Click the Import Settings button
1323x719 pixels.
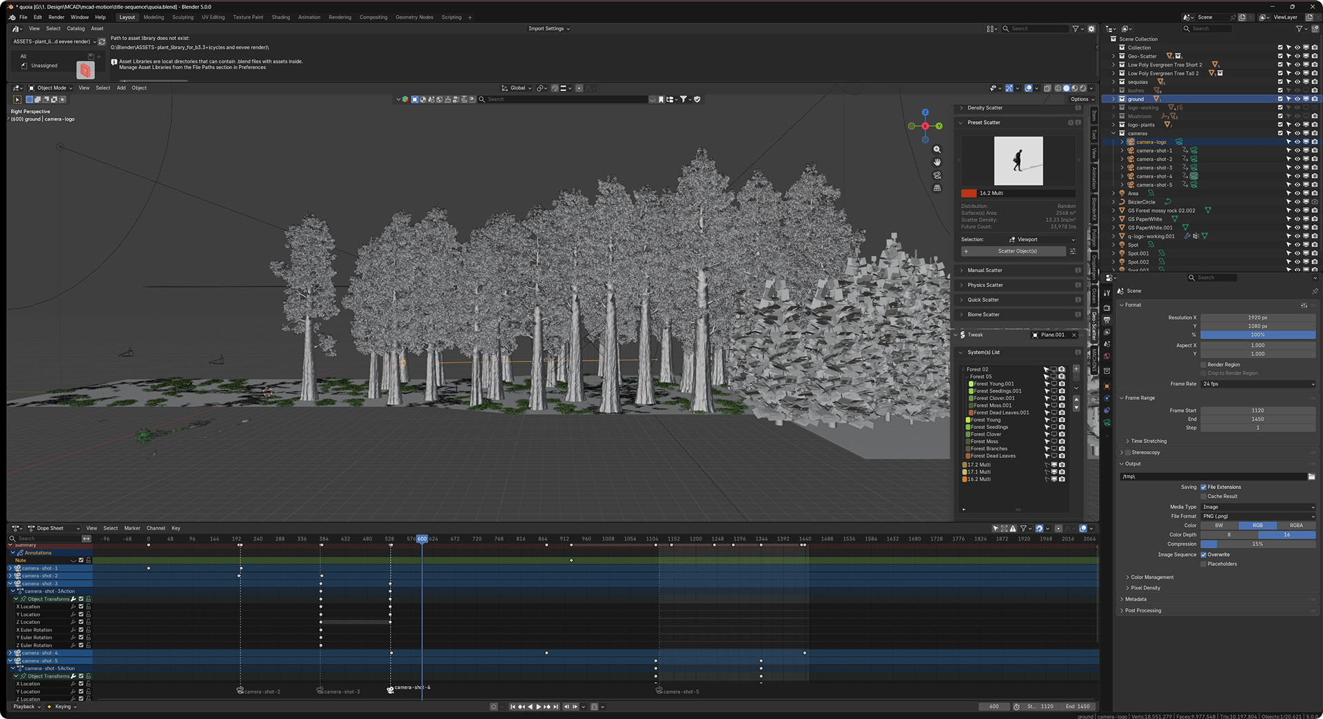pyautogui.click(x=548, y=29)
